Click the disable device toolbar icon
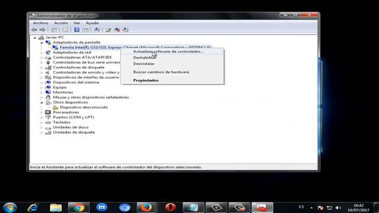379x213 pixels. click(x=126, y=30)
